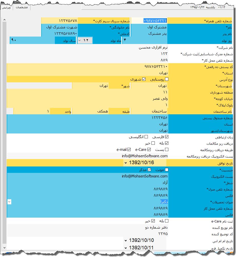The image size is (236, 257).
Task: Open the تاریخ توافق date picker
Action: click(x=126, y=163)
